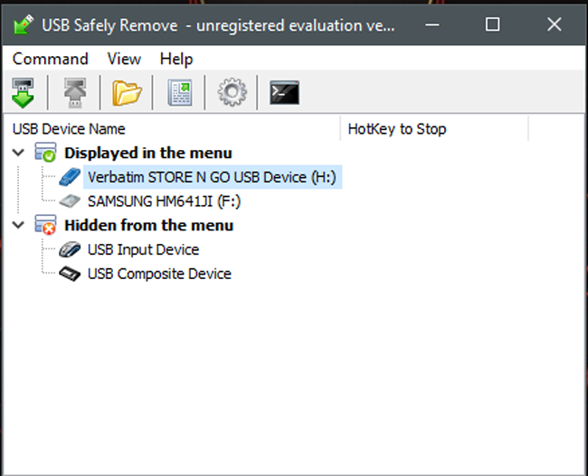588x476 pixels.
Task: Open options with the gear icon
Action: [x=232, y=92]
